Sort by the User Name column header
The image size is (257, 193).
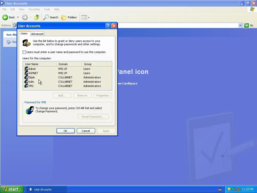click(x=40, y=64)
